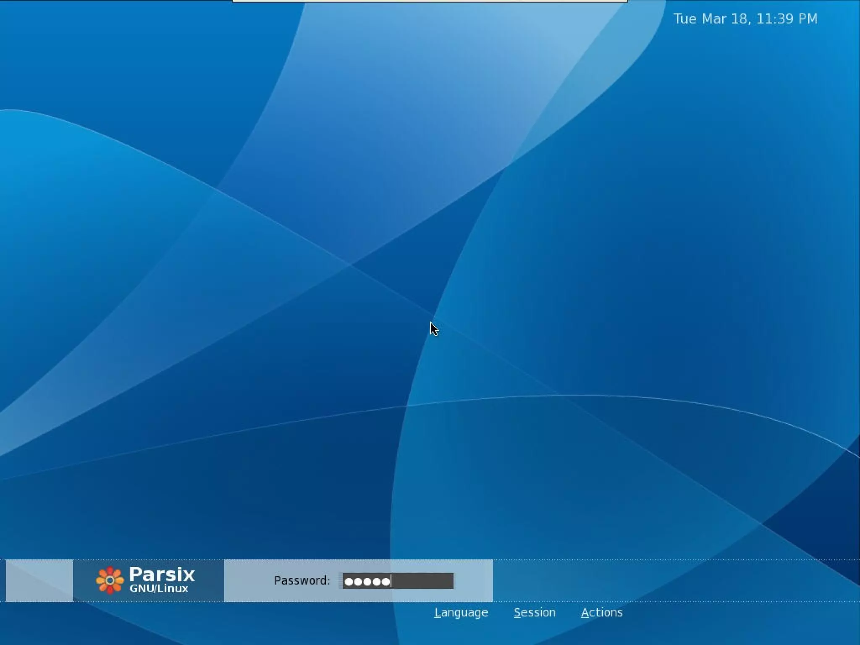Open the Language menu
This screenshot has width=860, height=645.
pyautogui.click(x=461, y=613)
